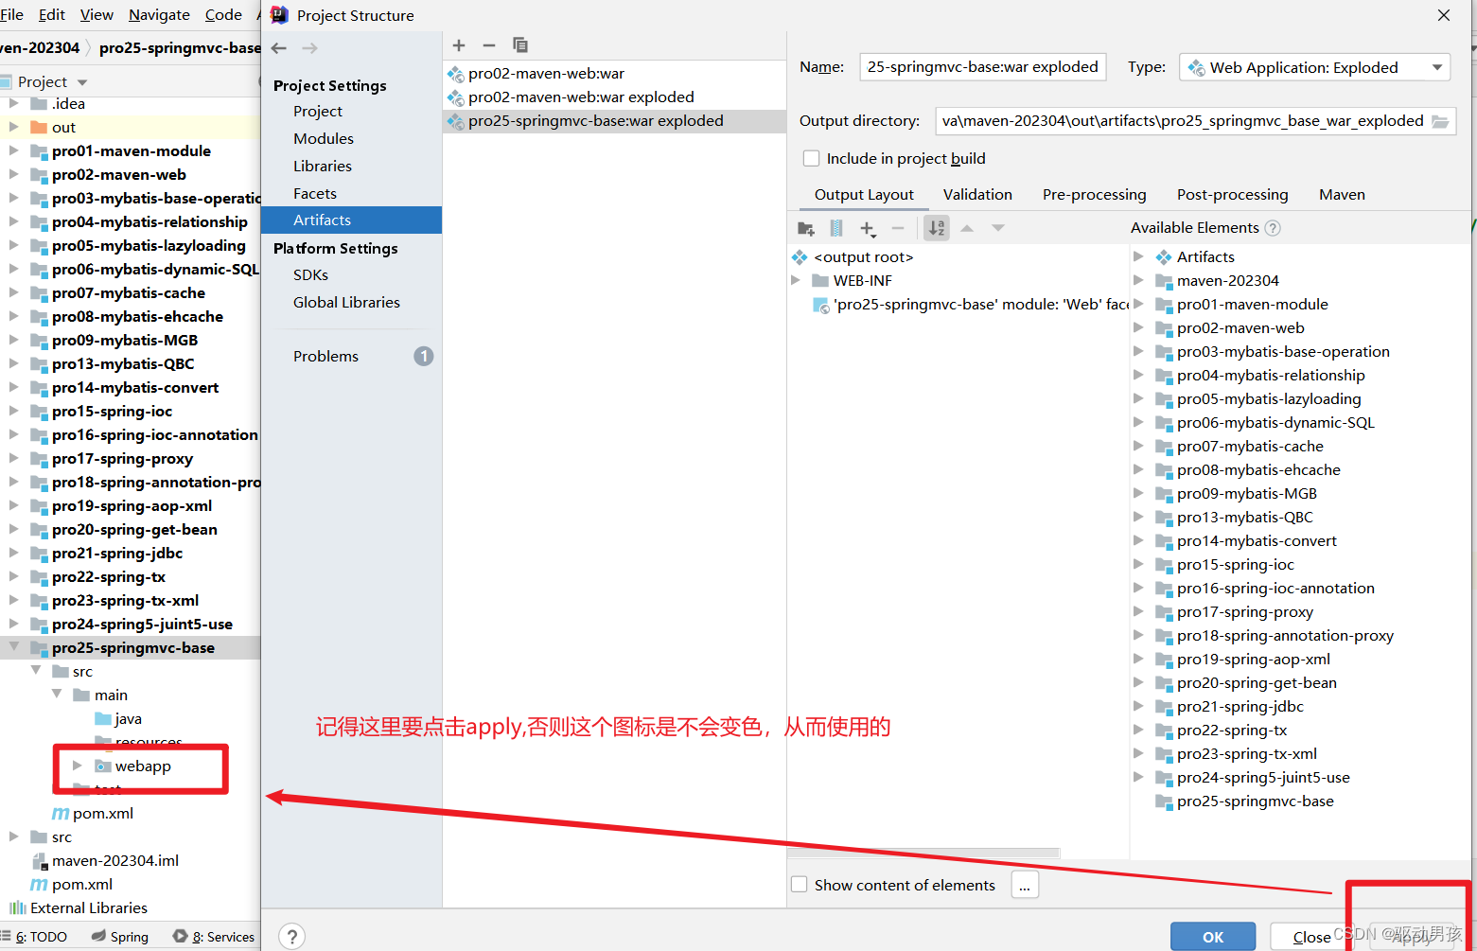1477x951 pixels.
Task: Click the Close button
Action: click(x=1311, y=936)
